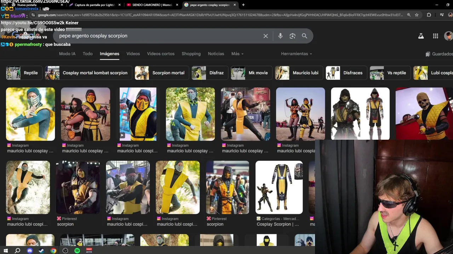Open the Videos cortos tab
Image resolution: width=453 pixels, height=254 pixels.
tap(161, 54)
